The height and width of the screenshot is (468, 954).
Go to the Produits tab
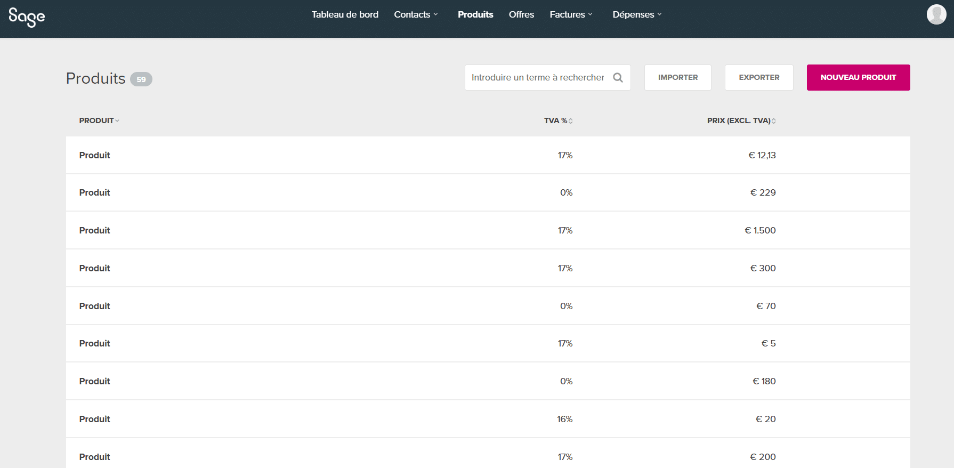click(x=475, y=14)
